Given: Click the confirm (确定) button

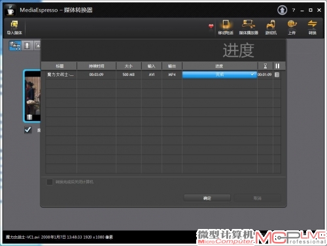Looking at the screenshot, I should click(x=207, y=198).
